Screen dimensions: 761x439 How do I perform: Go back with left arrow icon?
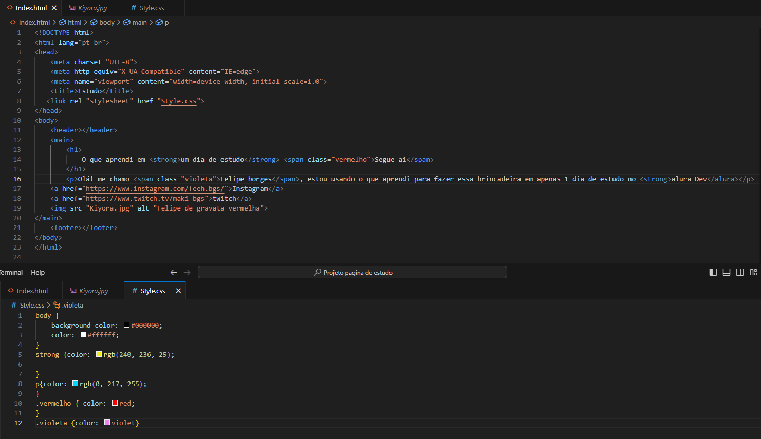click(x=174, y=272)
